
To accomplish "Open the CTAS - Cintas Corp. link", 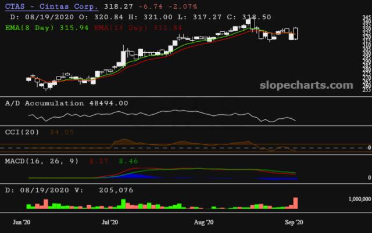I will [52, 6].
